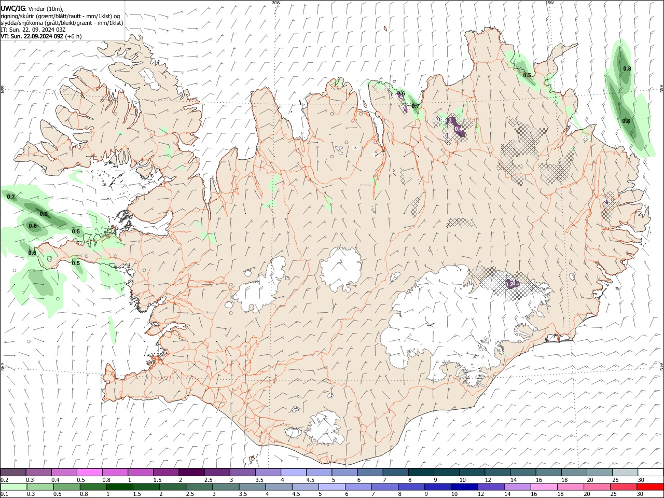Click the 0.5 value on the northeast peninsula
The image size is (664, 498).
point(527,75)
